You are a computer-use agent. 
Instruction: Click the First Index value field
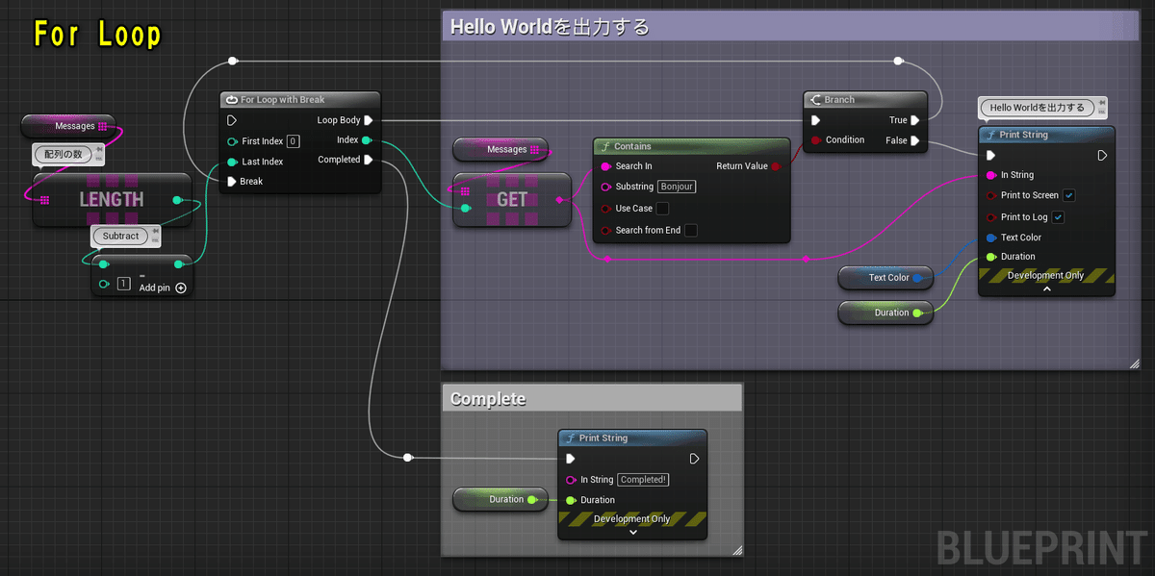pyautogui.click(x=293, y=141)
